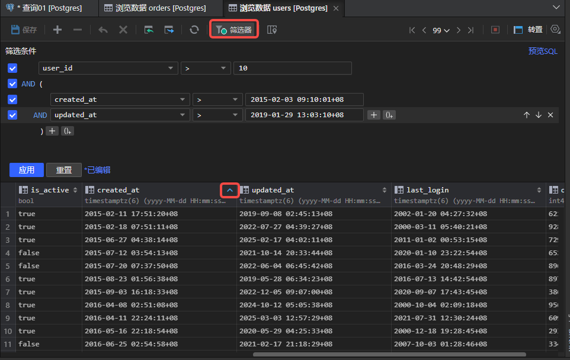
Task: Open the view settings icon at far right
Action: point(555,30)
